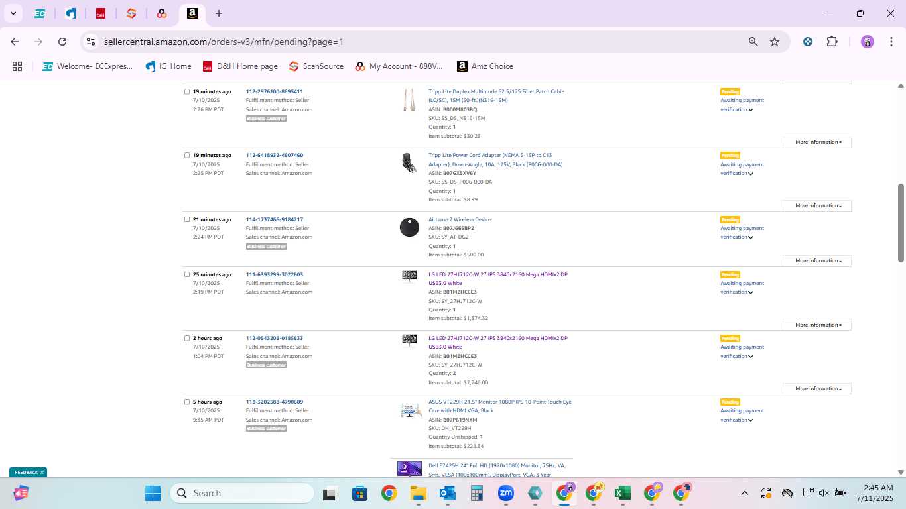Screen dimensions: 906x509
Task: Click More information for Airtame 2 order
Action: tap(817, 260)
